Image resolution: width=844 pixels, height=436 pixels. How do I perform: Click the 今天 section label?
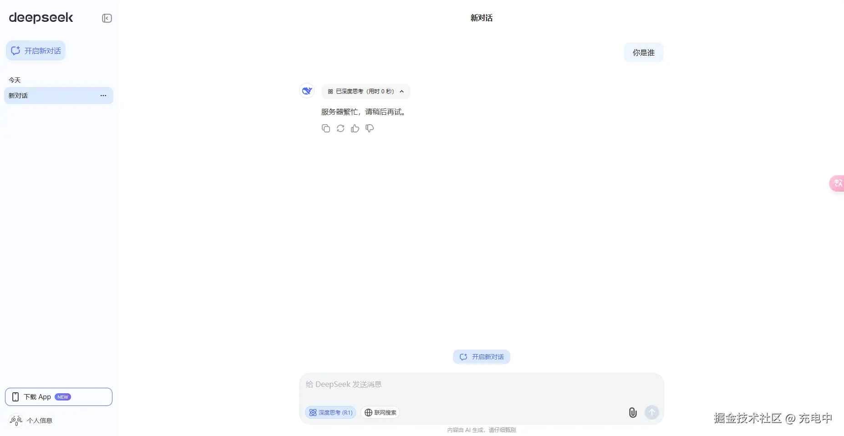point(15,80)
